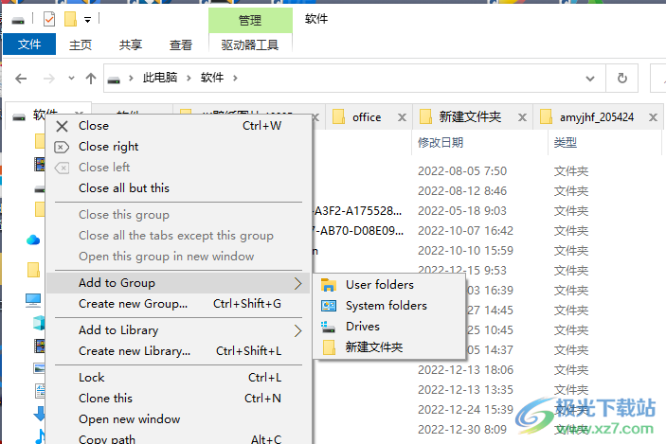
Task: Go up one folder level
Action: pyautogui.click(x=90, y=79)
